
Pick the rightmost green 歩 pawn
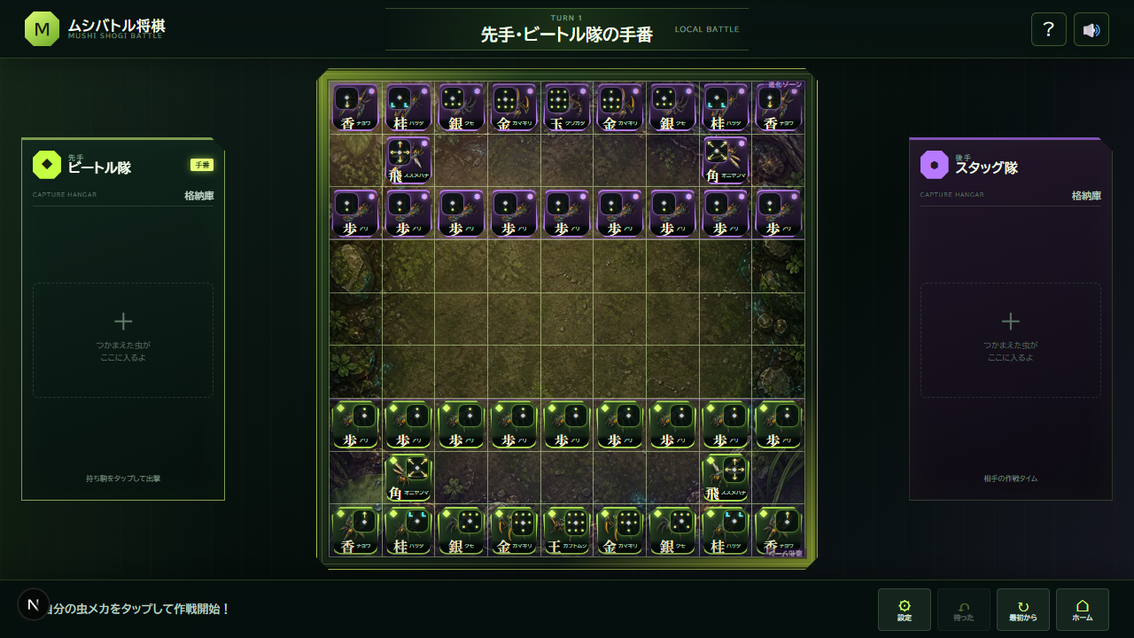(x=779, y=425)
